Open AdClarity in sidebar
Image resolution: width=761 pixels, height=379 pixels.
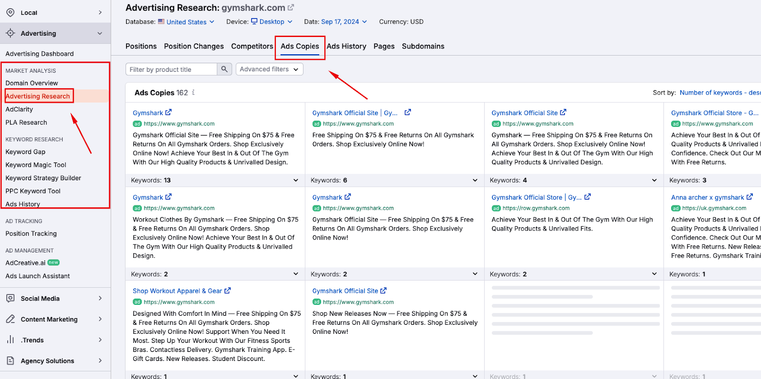click(x=20, y=109)
